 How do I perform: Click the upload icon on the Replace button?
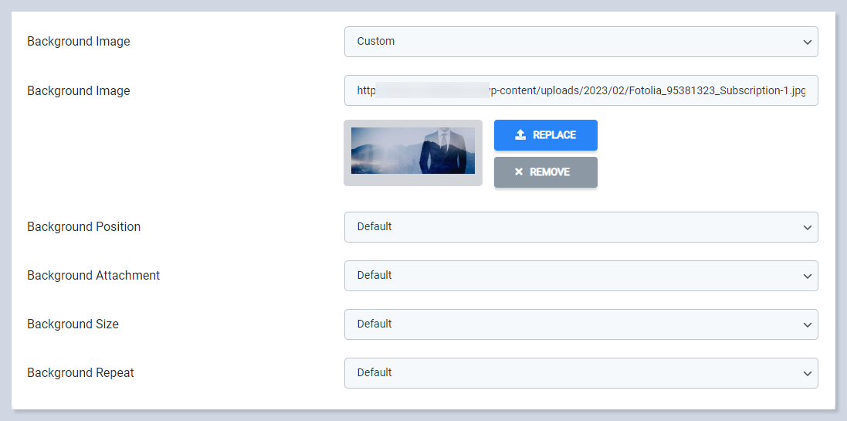[520, 135]
